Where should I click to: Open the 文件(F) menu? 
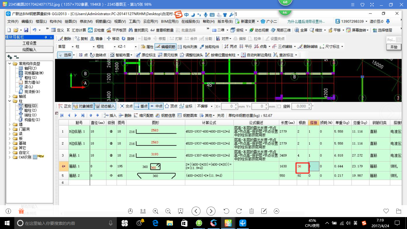(x=13, y=21)
